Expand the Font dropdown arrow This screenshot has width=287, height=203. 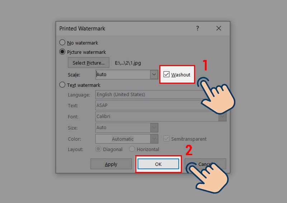222,117
